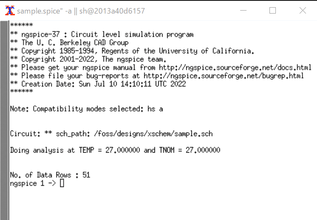Click the Compatibility modes selected note
Image resolution: width=317 pixels, height=220 pixels.
pyautogui.click(x=86, y=109)
